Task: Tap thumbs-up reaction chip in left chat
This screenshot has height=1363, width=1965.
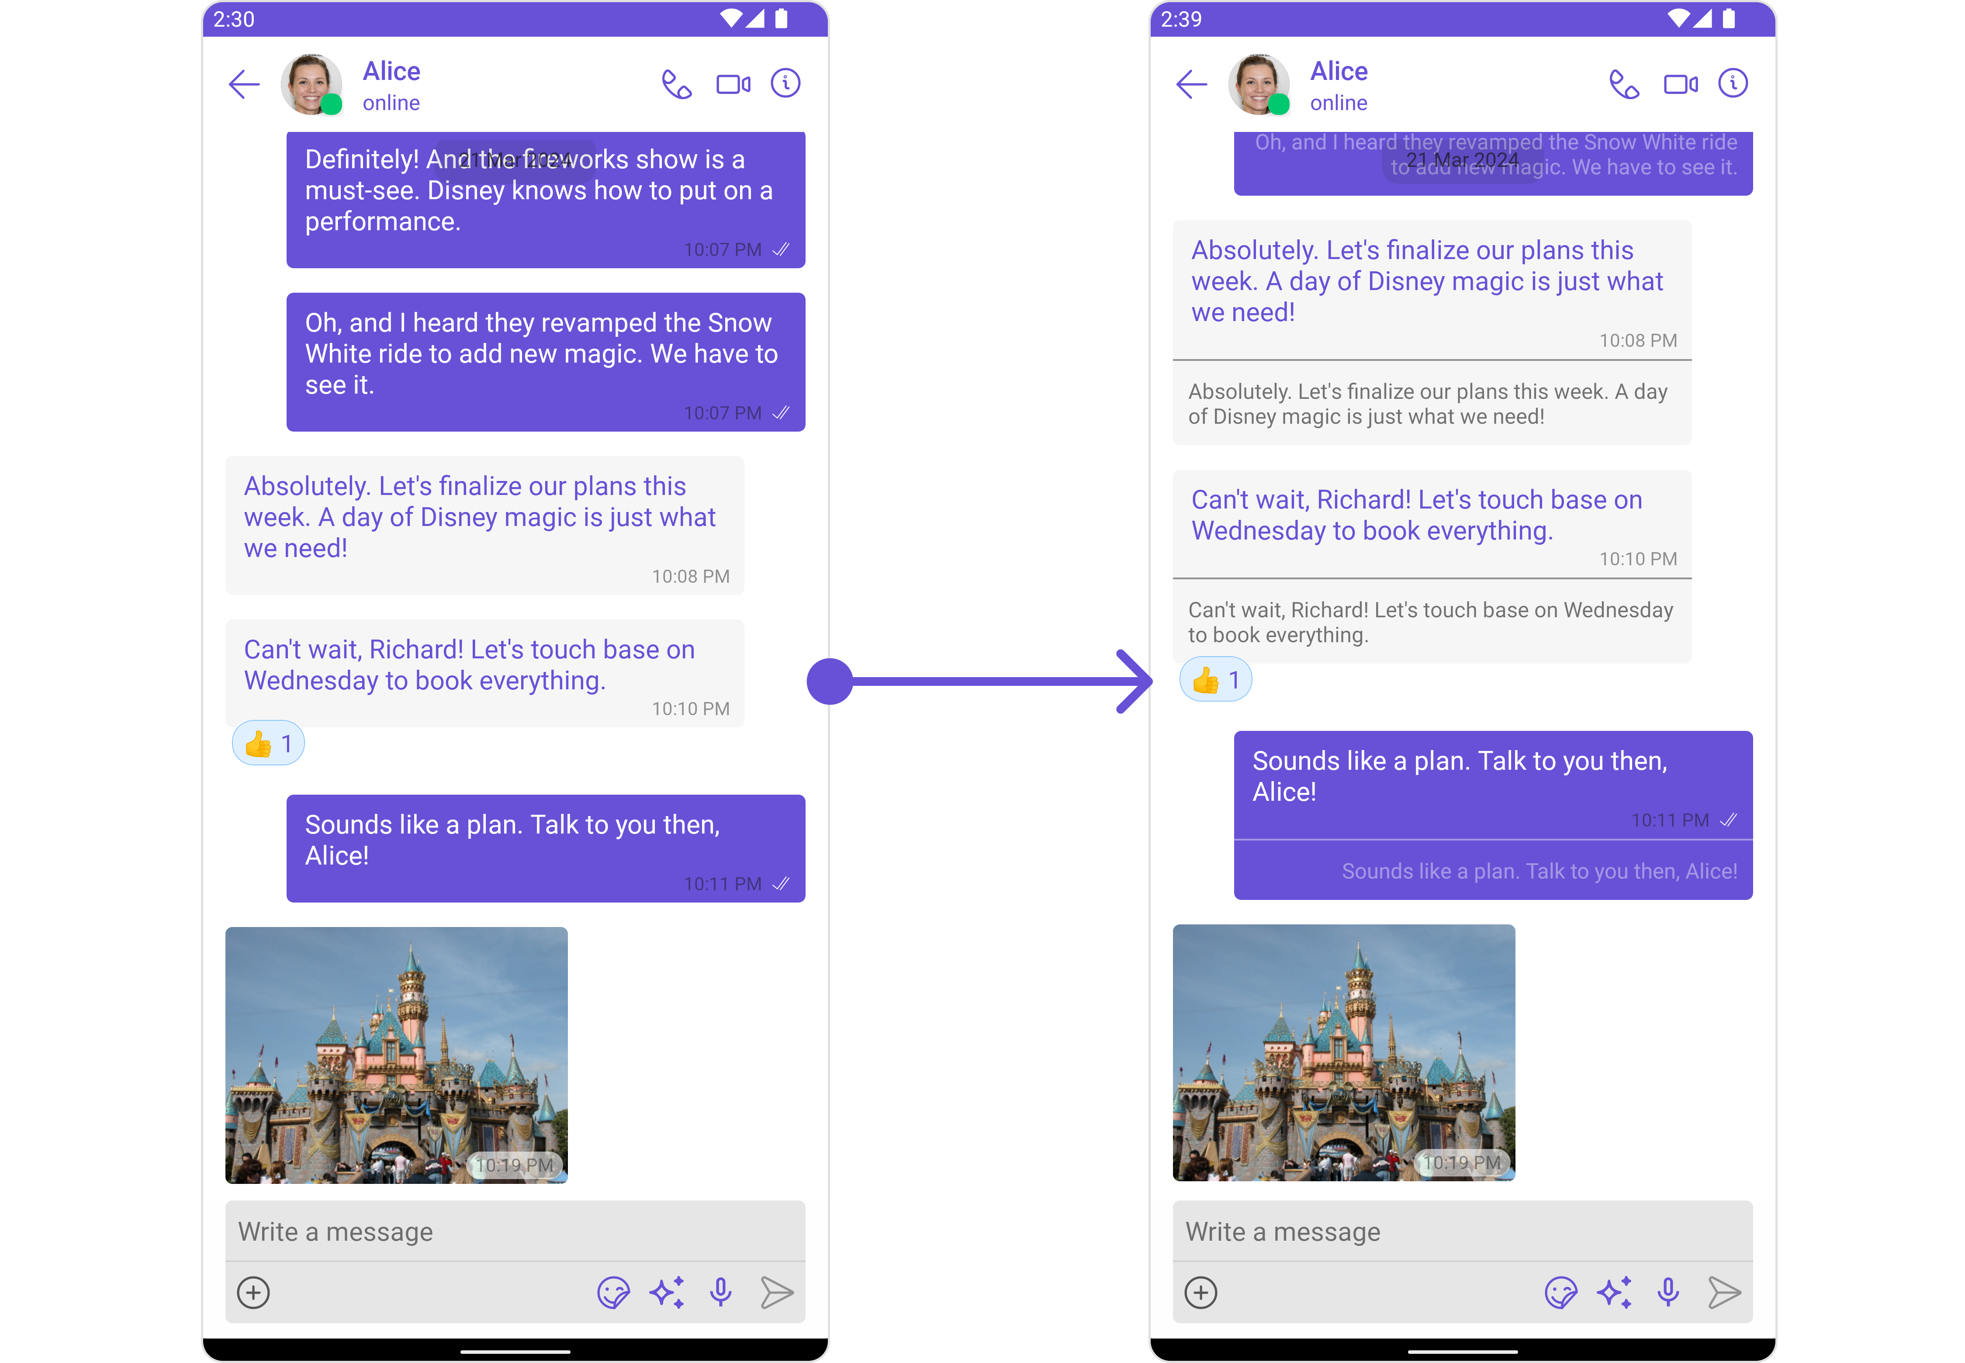Action: click(x=268, y=744)
